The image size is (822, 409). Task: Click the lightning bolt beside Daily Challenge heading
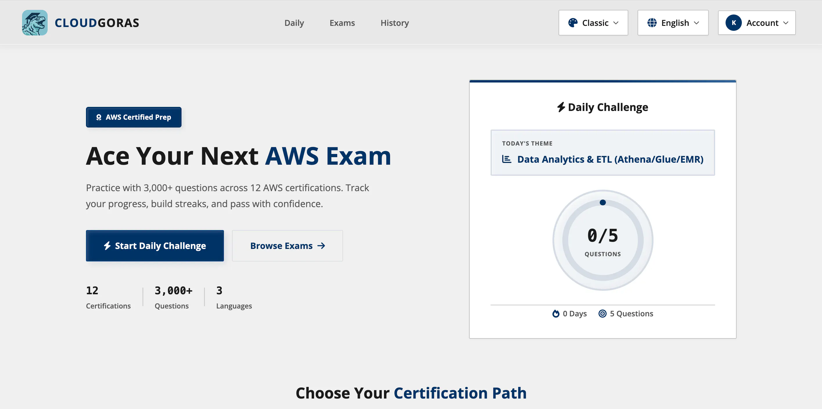pyautogui.click(x=561, y=107)
